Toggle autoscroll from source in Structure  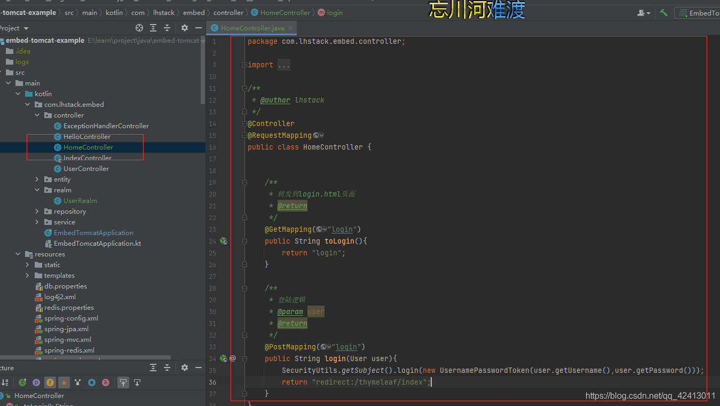(137, 382)
